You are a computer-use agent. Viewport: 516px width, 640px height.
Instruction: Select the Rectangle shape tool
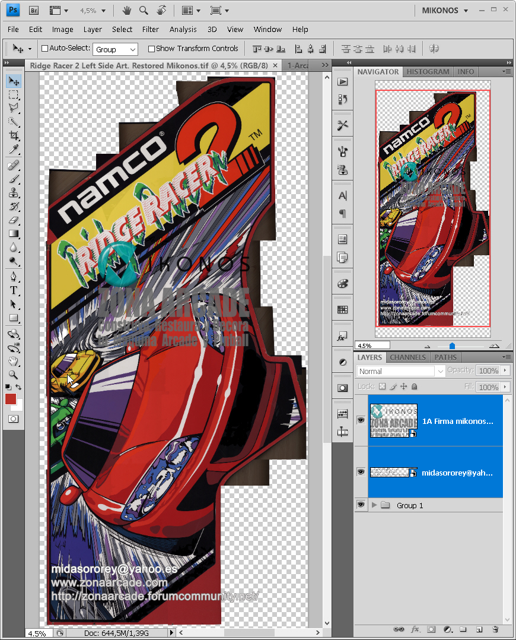point(14,318)
